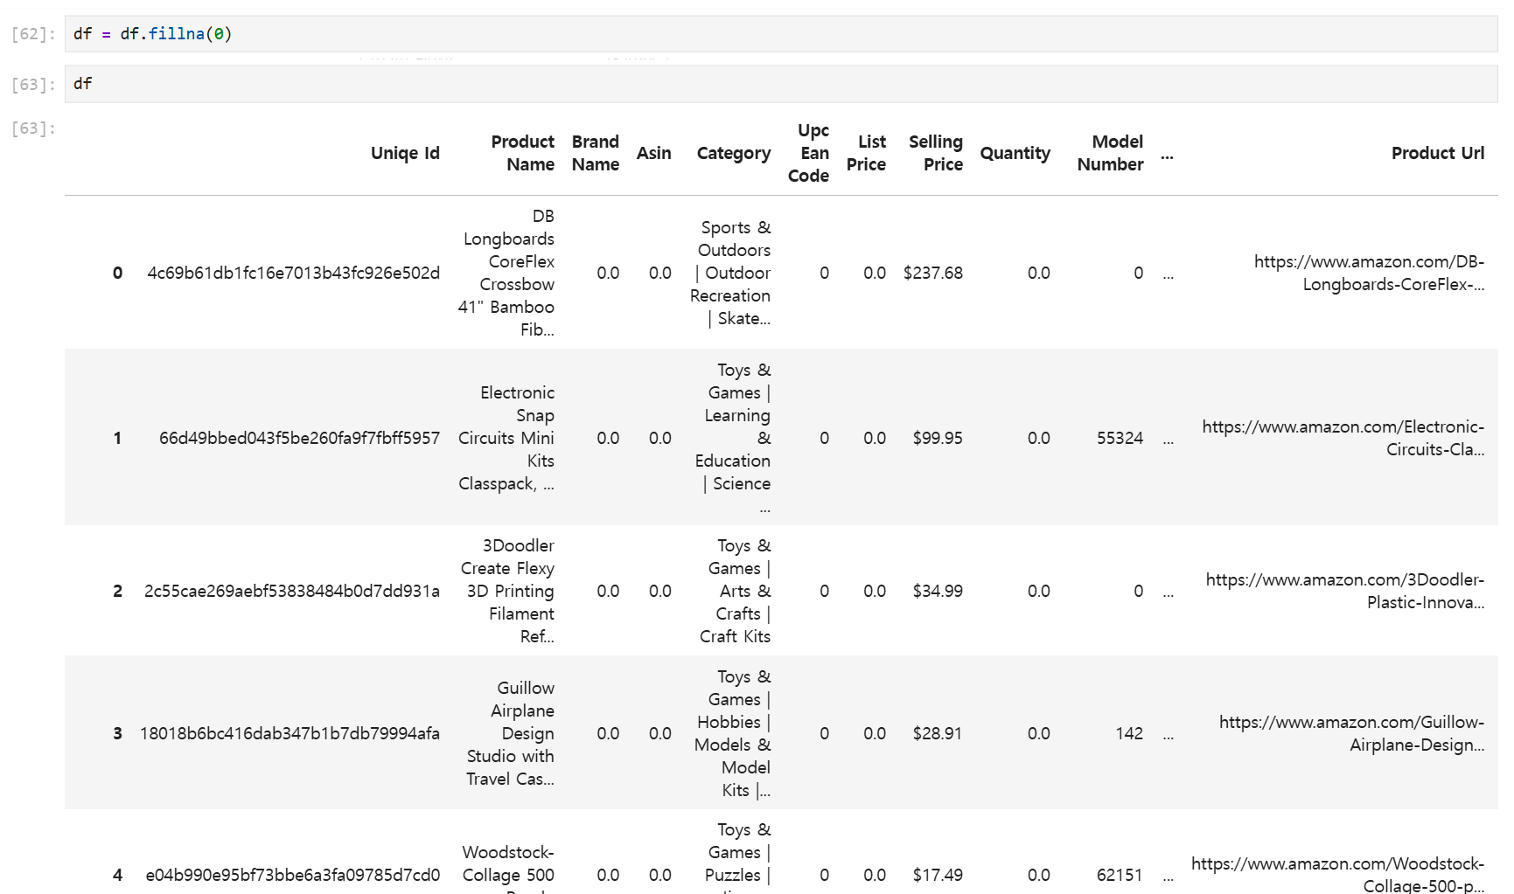
Task: Click the Category column header
Action: pos(733,153)
